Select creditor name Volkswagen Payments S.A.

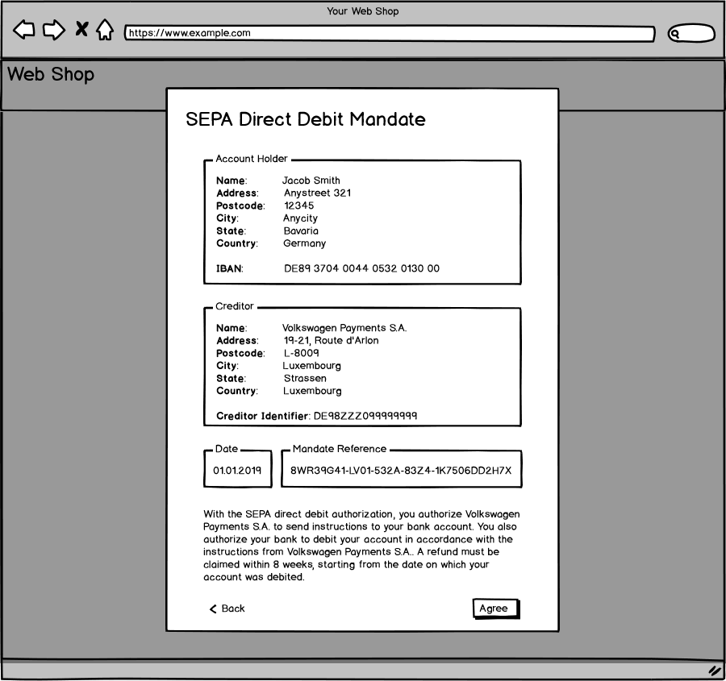(344, 328)
